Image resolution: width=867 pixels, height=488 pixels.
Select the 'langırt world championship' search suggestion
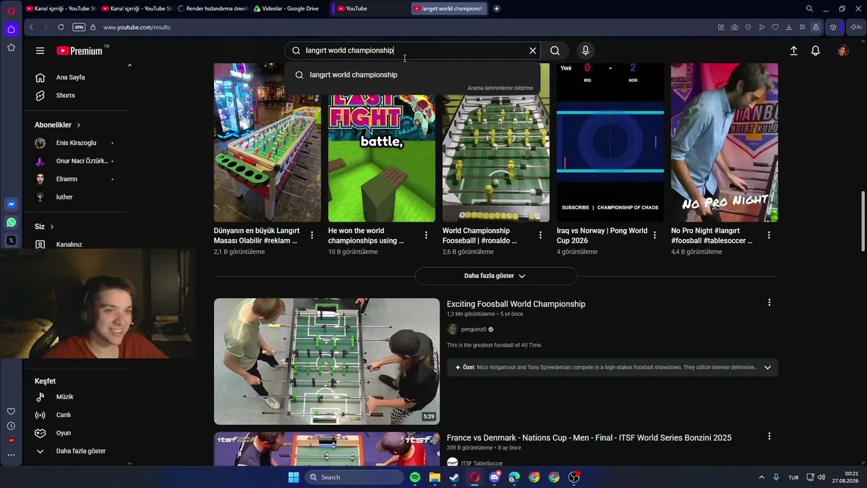413,75
